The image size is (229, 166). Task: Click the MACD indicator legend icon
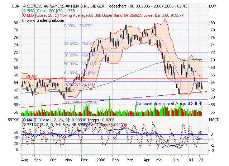[x=24, y=120]
